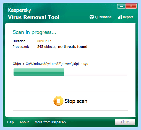Click the Quarantine radiation icon
Viewport: 141px width, 130px height.
[92, 17]
